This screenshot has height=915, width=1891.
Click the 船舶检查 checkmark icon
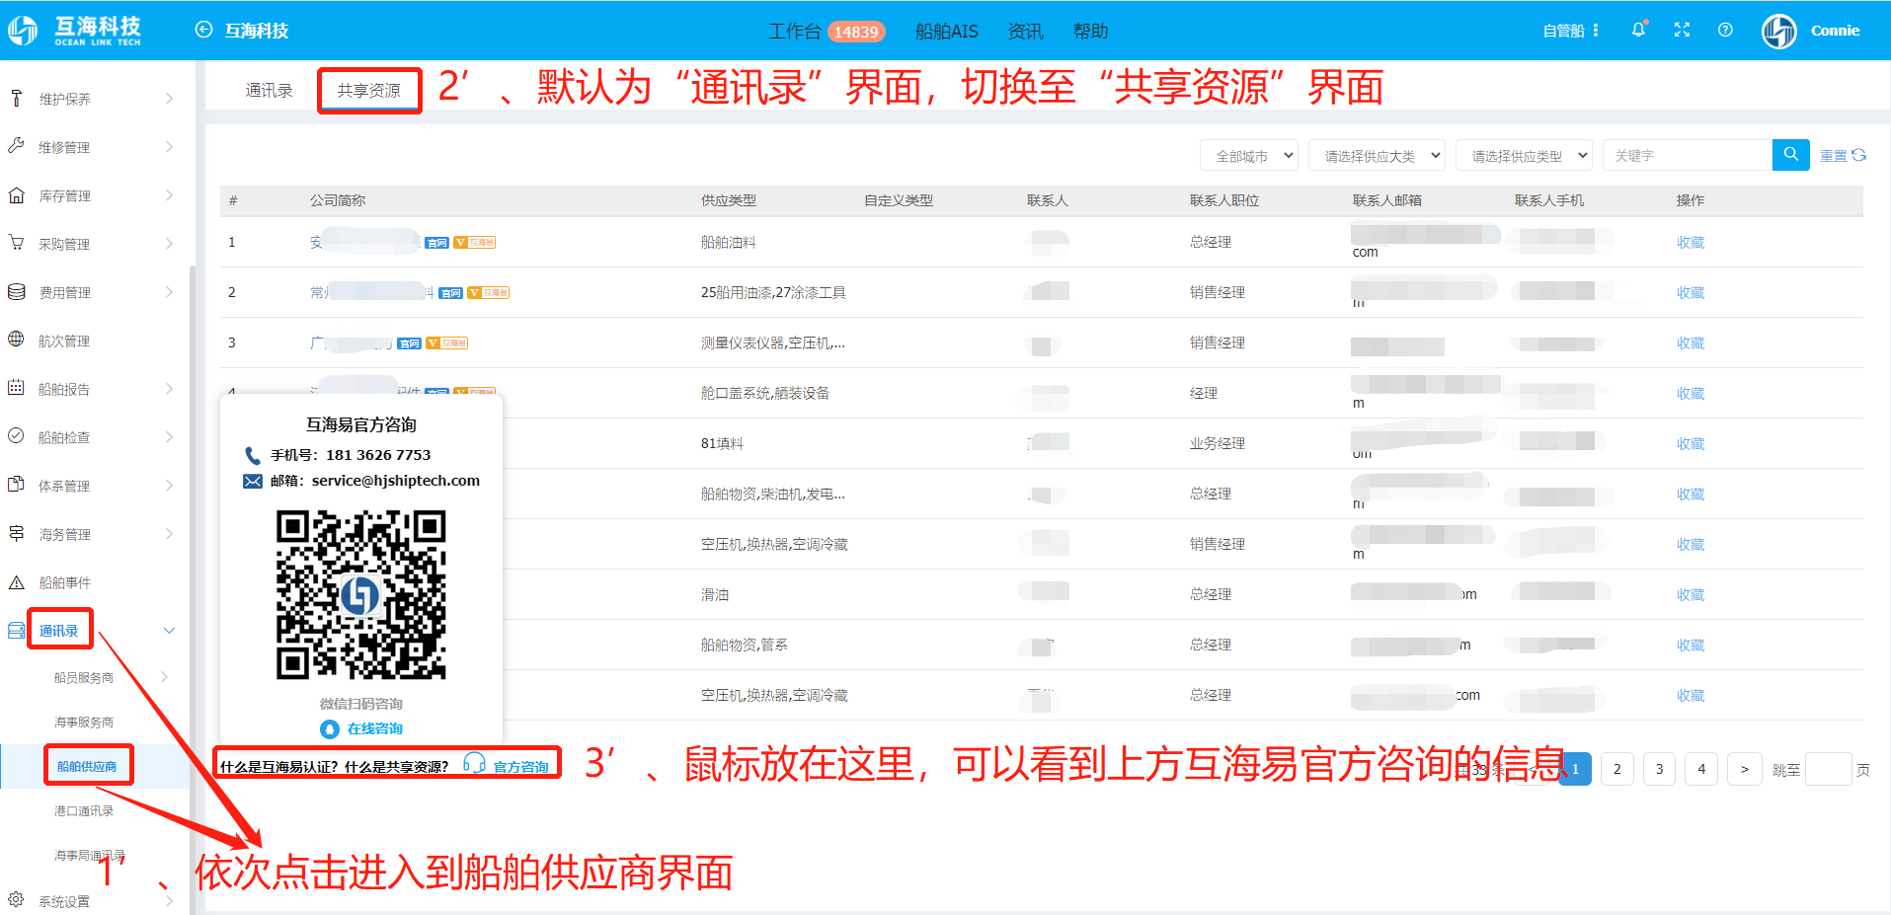[17, 436]
